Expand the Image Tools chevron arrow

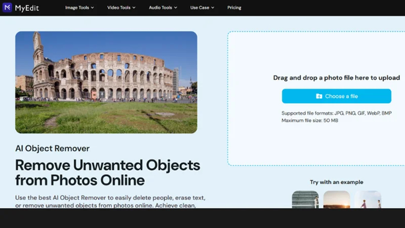(93, 8)
